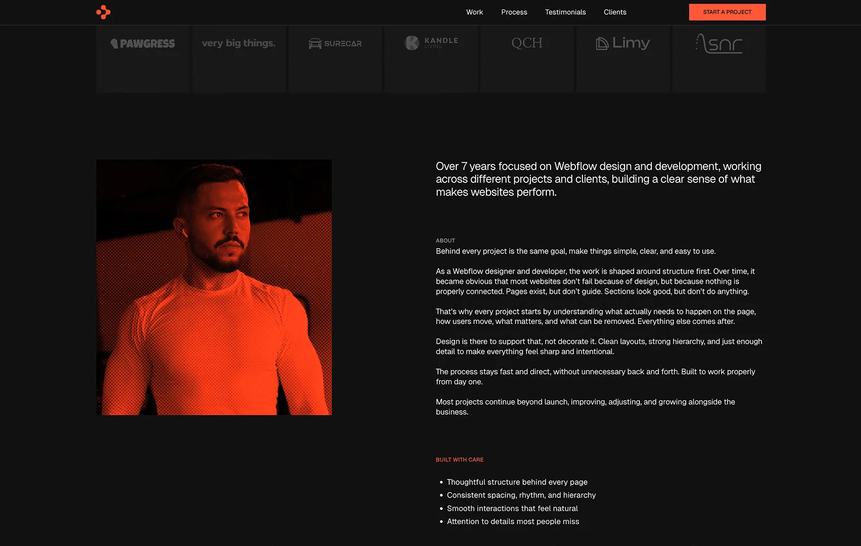Image resolution: width=861 pixels, height=546 pixels.
Task: Click the snr client logo card
Action: click(719, 59)
